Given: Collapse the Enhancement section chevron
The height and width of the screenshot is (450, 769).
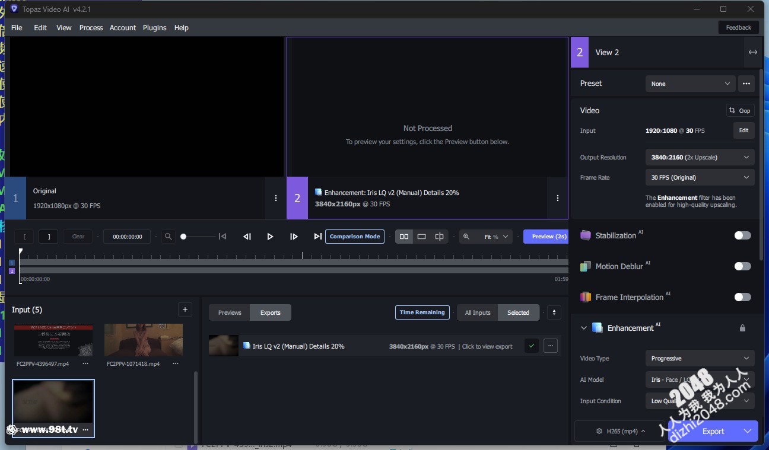Looking at the screenshot, I should 583,328.
